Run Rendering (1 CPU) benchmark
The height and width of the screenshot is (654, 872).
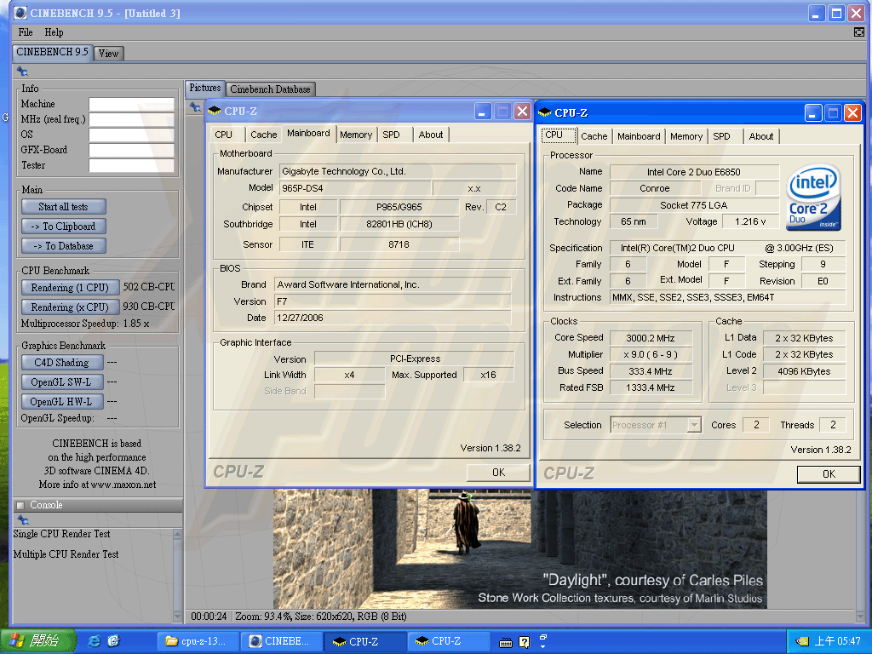point(70,288)
